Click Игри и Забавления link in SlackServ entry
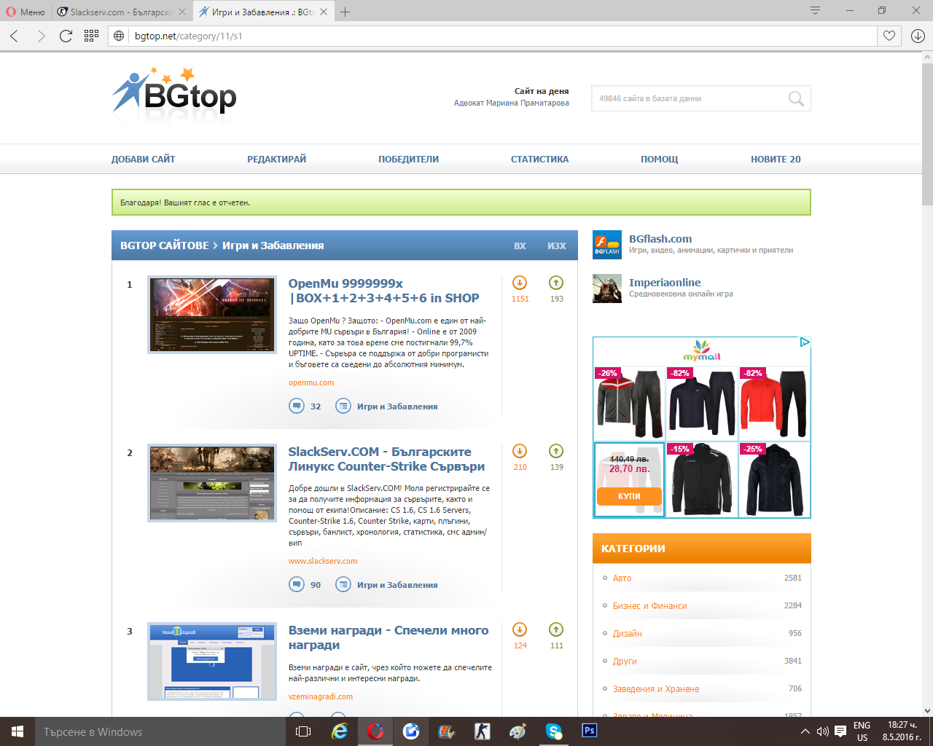 tap(397, 585)
